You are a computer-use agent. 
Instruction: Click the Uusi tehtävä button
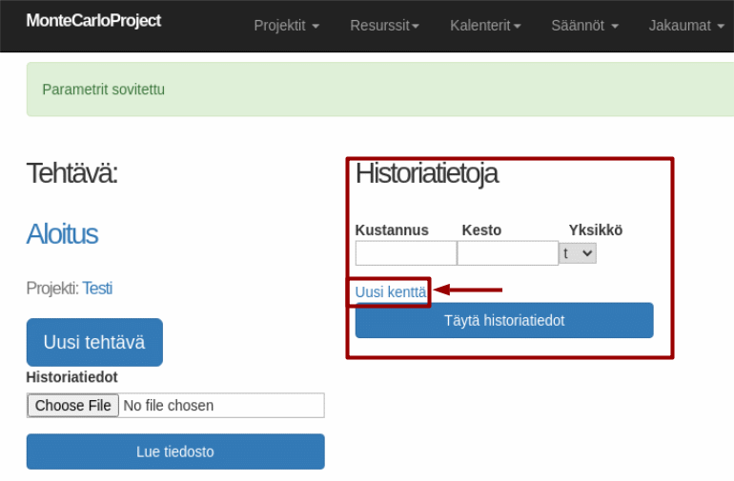[x=94, y=343]
